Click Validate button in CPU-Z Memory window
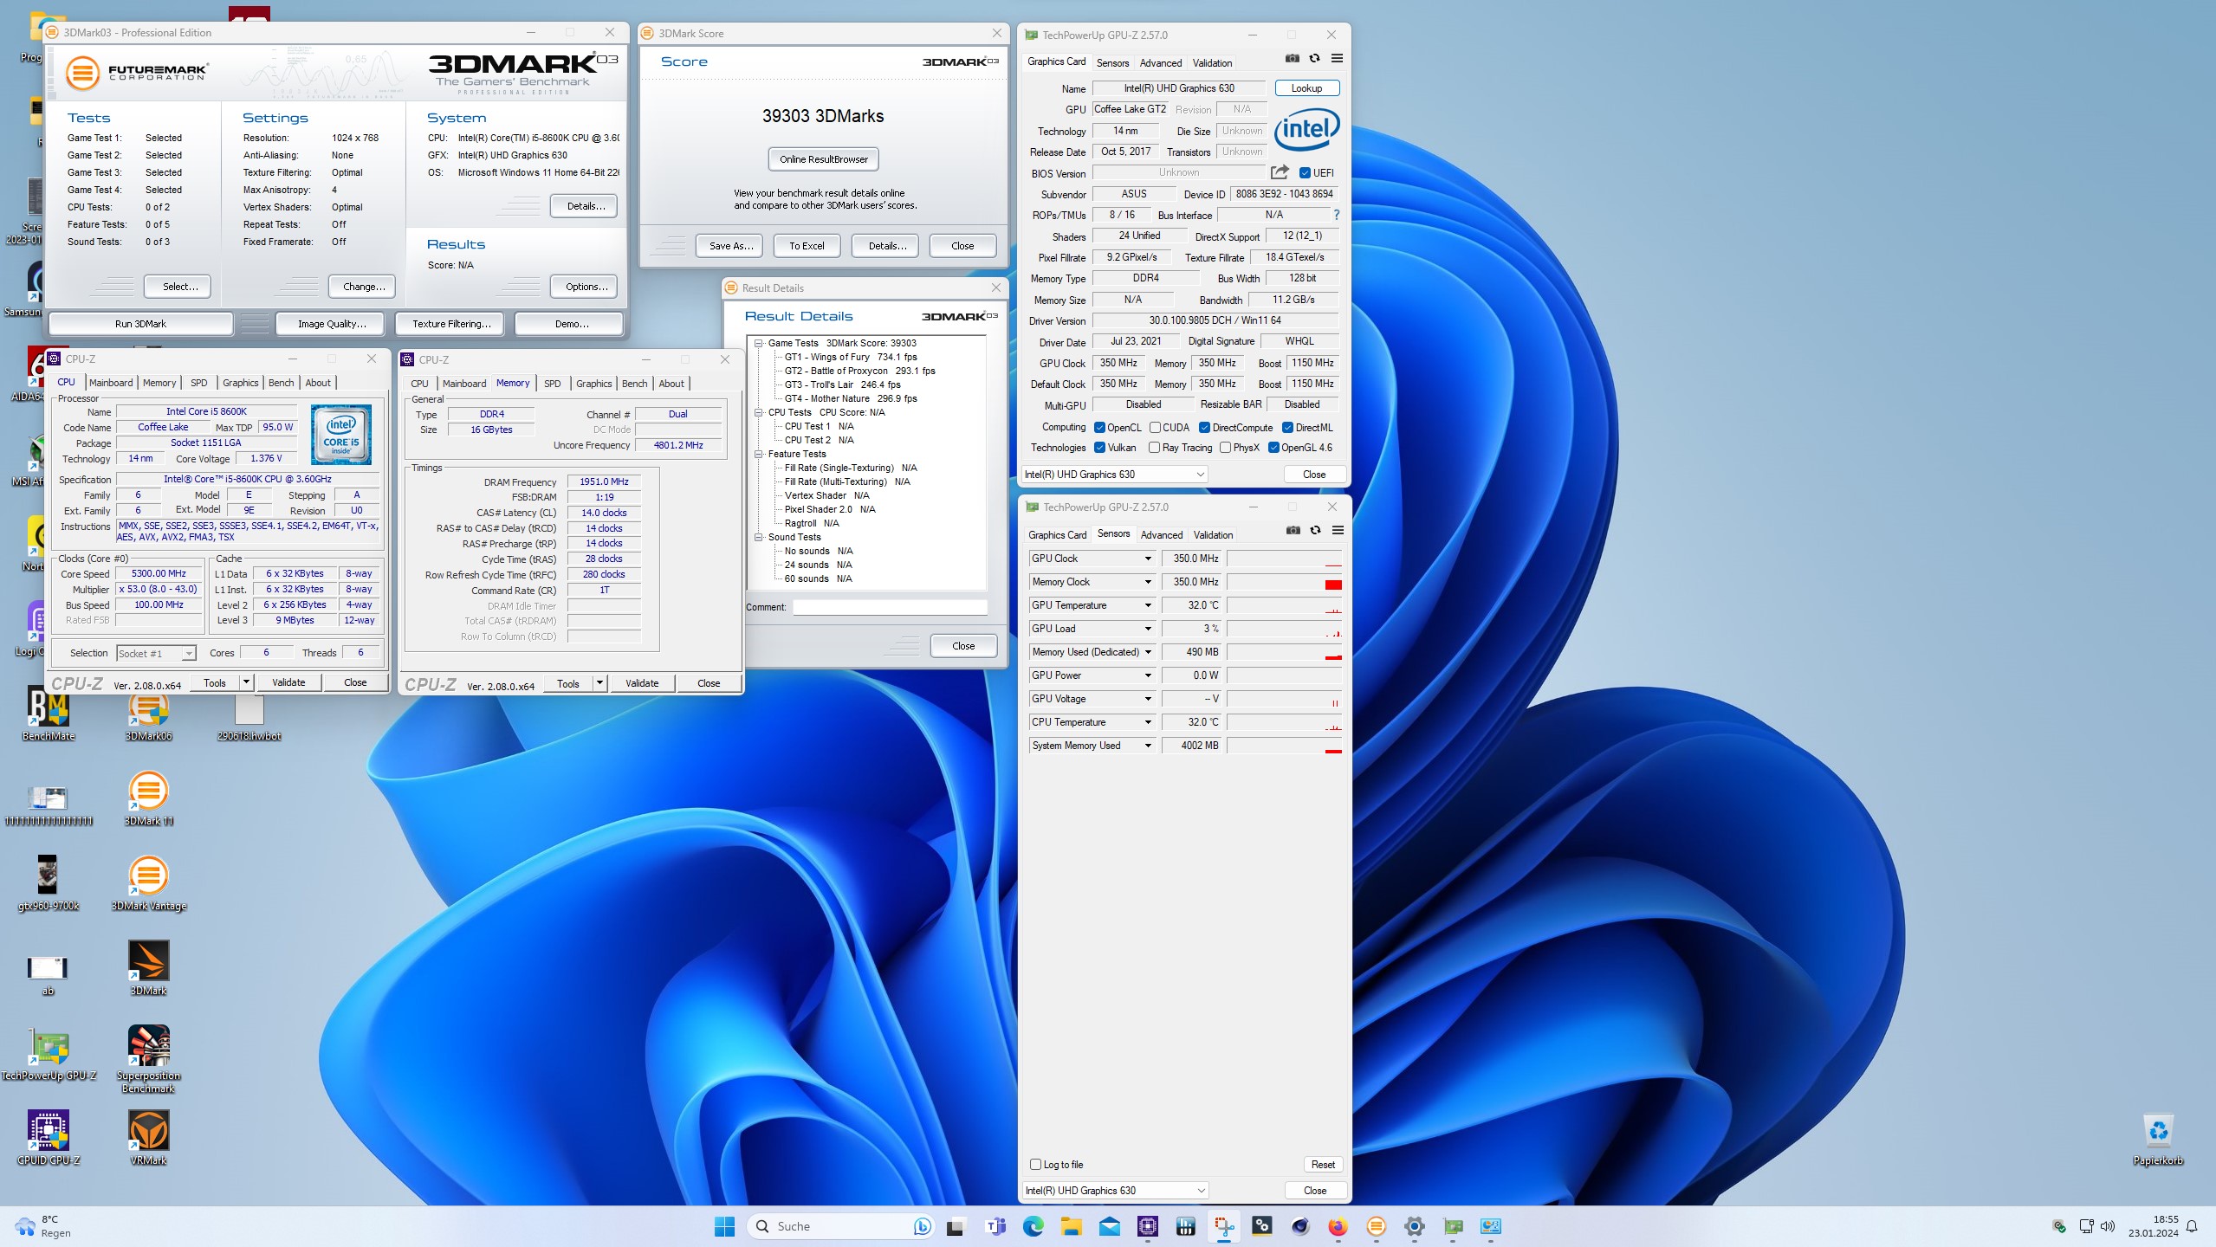Image resolution: width=2216 pixels, height=1247 pixels. pyautogui.click(x=642, y=683)
